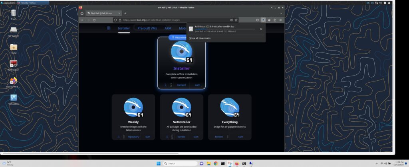
Task: Switch to the Pre-built VMs tab
Action: tap(147, 28)
